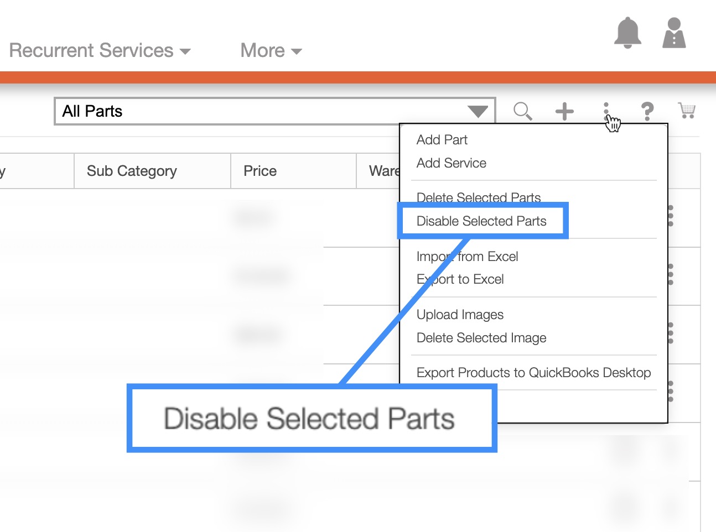Viewport: 716px width, 532px height.
Task: Choose Add Service menu entry
Action: [x=451, y=163]
